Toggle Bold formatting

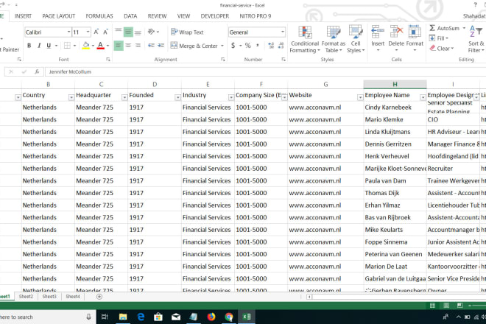point(29,46)
